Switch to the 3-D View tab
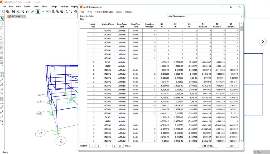Screen dimensions: 270x154 point(16,17)
